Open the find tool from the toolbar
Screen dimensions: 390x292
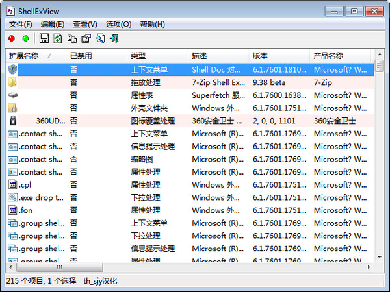(101, 38)
